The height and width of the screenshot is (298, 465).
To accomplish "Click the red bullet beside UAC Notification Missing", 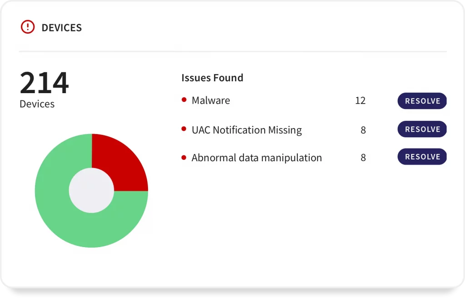I will 184,129.
